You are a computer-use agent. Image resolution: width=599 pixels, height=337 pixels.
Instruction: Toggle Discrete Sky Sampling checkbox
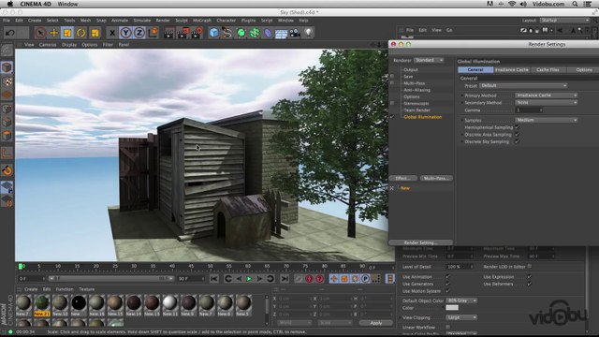coord(518,141)
